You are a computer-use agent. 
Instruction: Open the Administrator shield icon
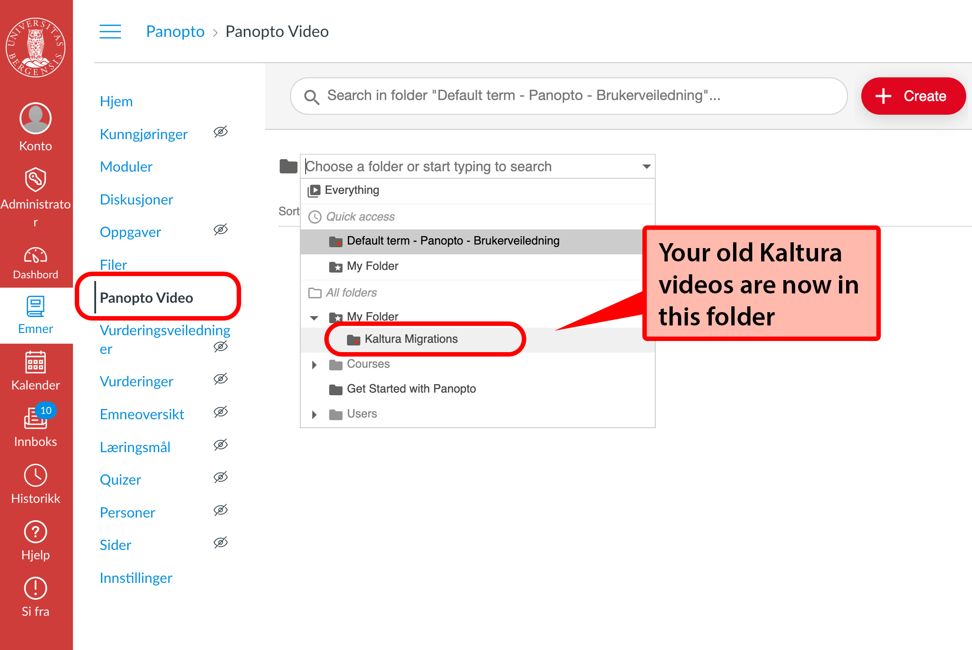36,180
